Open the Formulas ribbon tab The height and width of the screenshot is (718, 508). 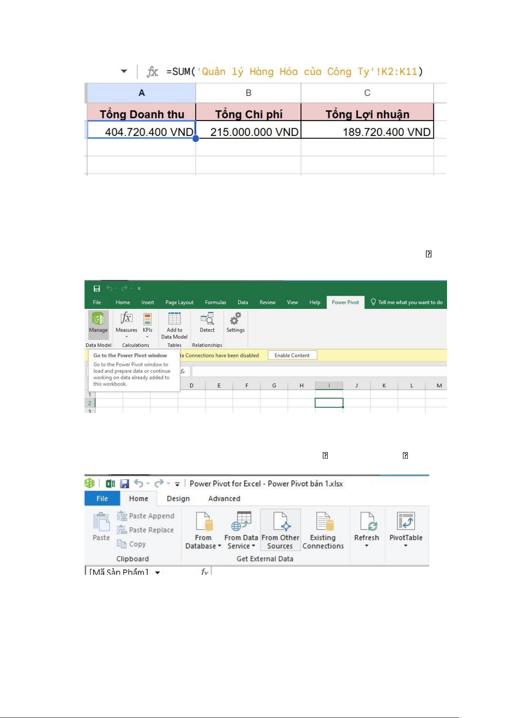[215, 303]
